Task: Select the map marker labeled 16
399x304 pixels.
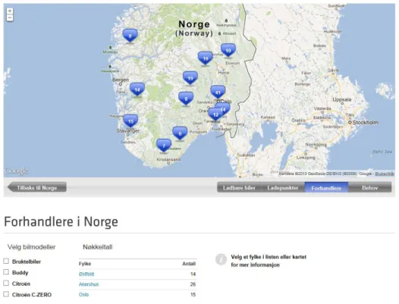Action: coord(206,58)
